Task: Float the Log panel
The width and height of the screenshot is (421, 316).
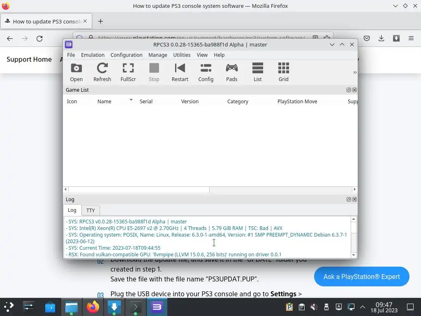Action: point(349,200)
